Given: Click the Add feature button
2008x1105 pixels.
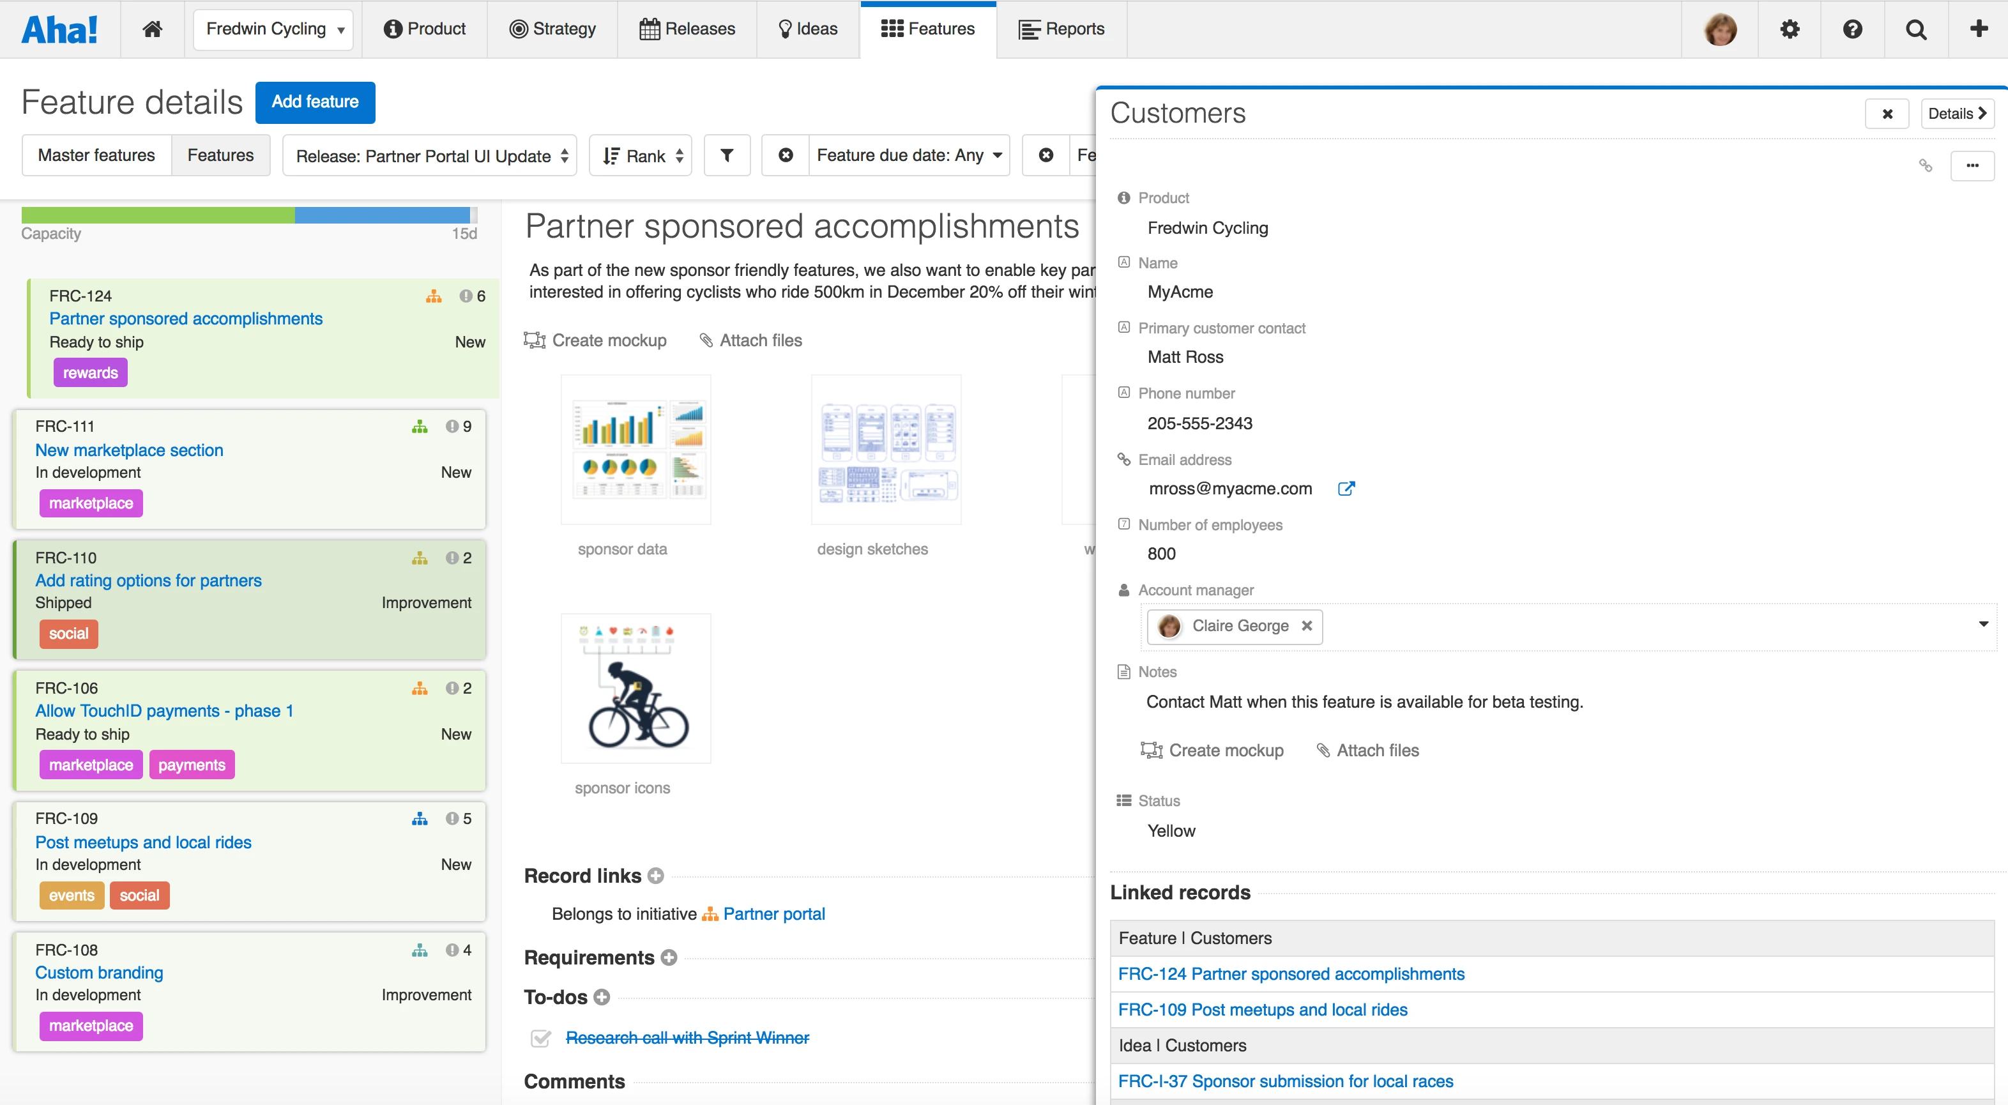Looking at the screenshot, I should [x=315, y=102].
